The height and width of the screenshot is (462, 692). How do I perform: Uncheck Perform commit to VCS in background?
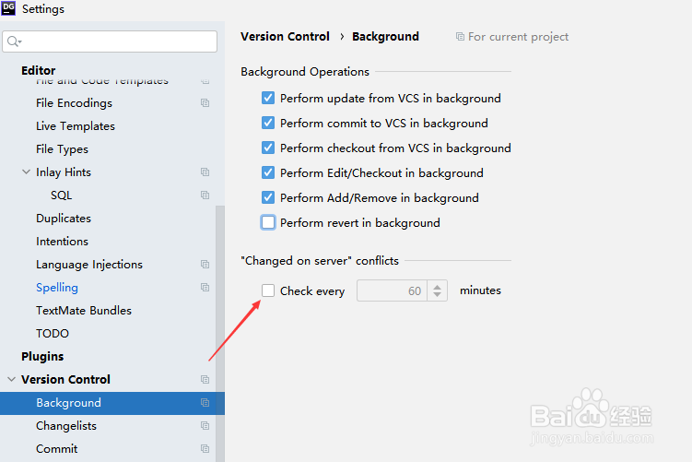click(x=268, y=123)
